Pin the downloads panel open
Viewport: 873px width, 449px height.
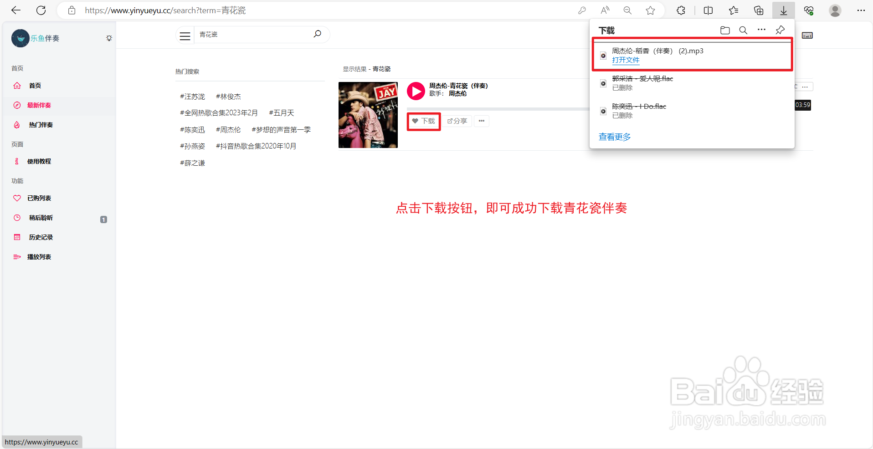(x=780, y=30)
